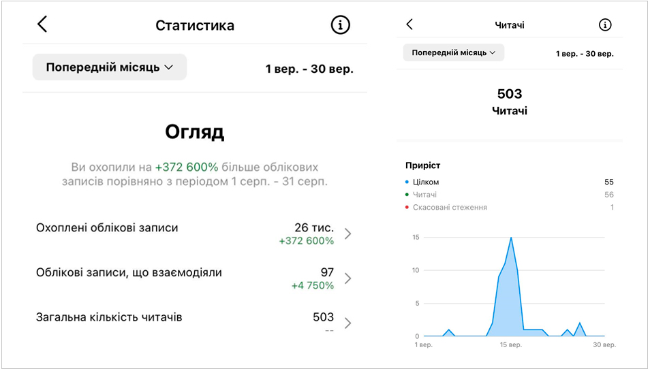The height and width of the screenshot is (371, 650).
Task: Click blue Цілком legend dot
Action: [407, 182]
